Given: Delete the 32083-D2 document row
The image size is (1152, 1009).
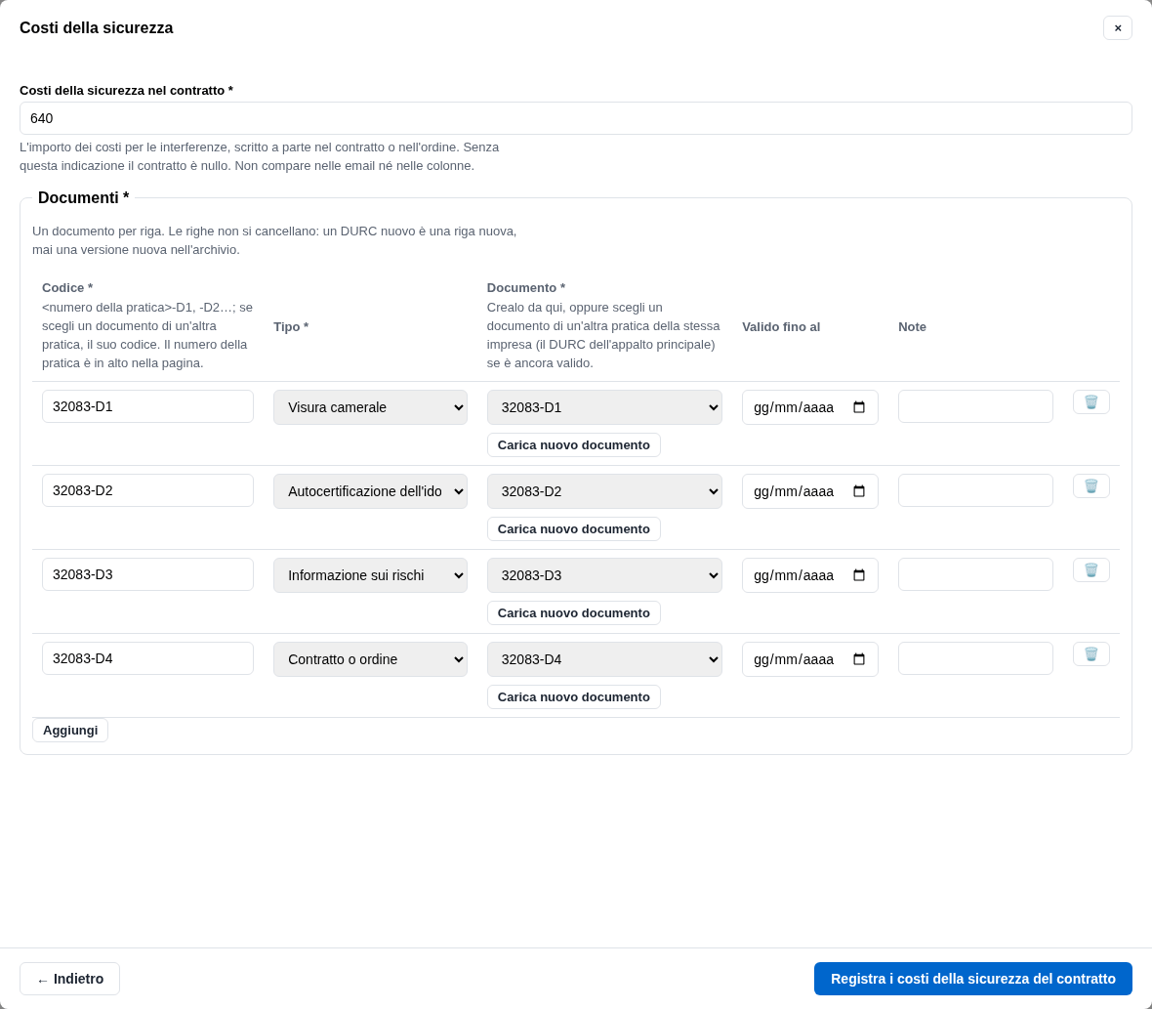Looking at the screenshot, I should [x=1091, y=485].
